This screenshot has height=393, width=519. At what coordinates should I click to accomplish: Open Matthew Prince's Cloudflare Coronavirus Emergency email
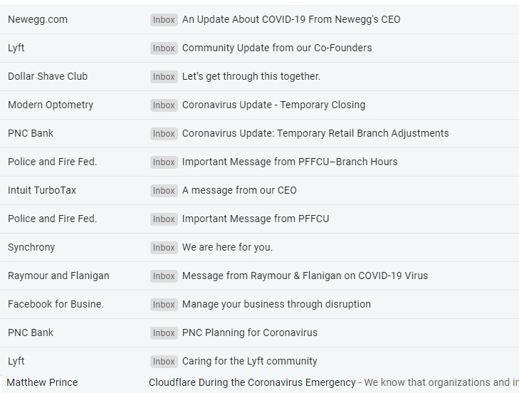click(x=252, y=382)
